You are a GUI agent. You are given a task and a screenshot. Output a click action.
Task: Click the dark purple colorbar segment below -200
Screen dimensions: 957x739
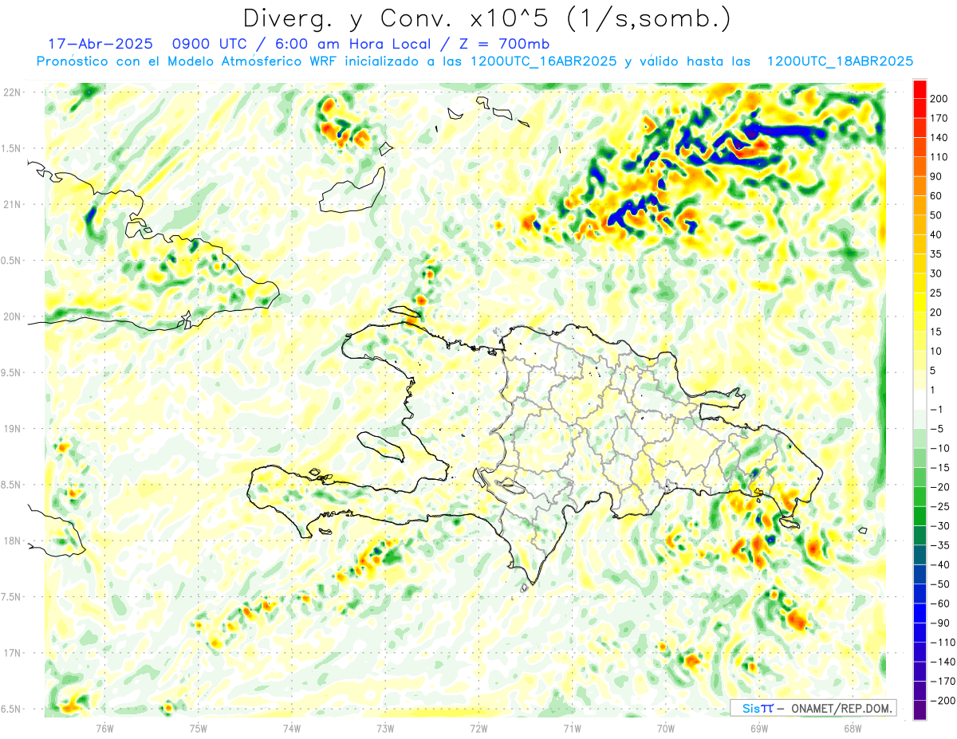click(920, 710)
